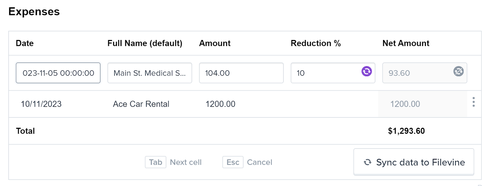Open the three-dot menu for Ace Car Rental
This screenshot has height=186, width=492.
pyautogui.click(x=474, y=102)
